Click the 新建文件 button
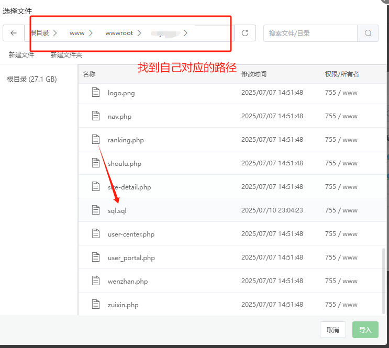This screenshot has width=389, height=348. coord(21,55)
